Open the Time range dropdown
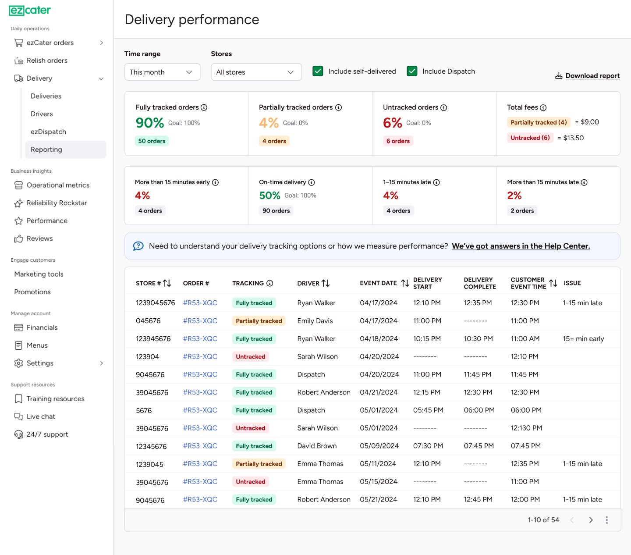This screenshot has height=555, width=631. point(162,72)
